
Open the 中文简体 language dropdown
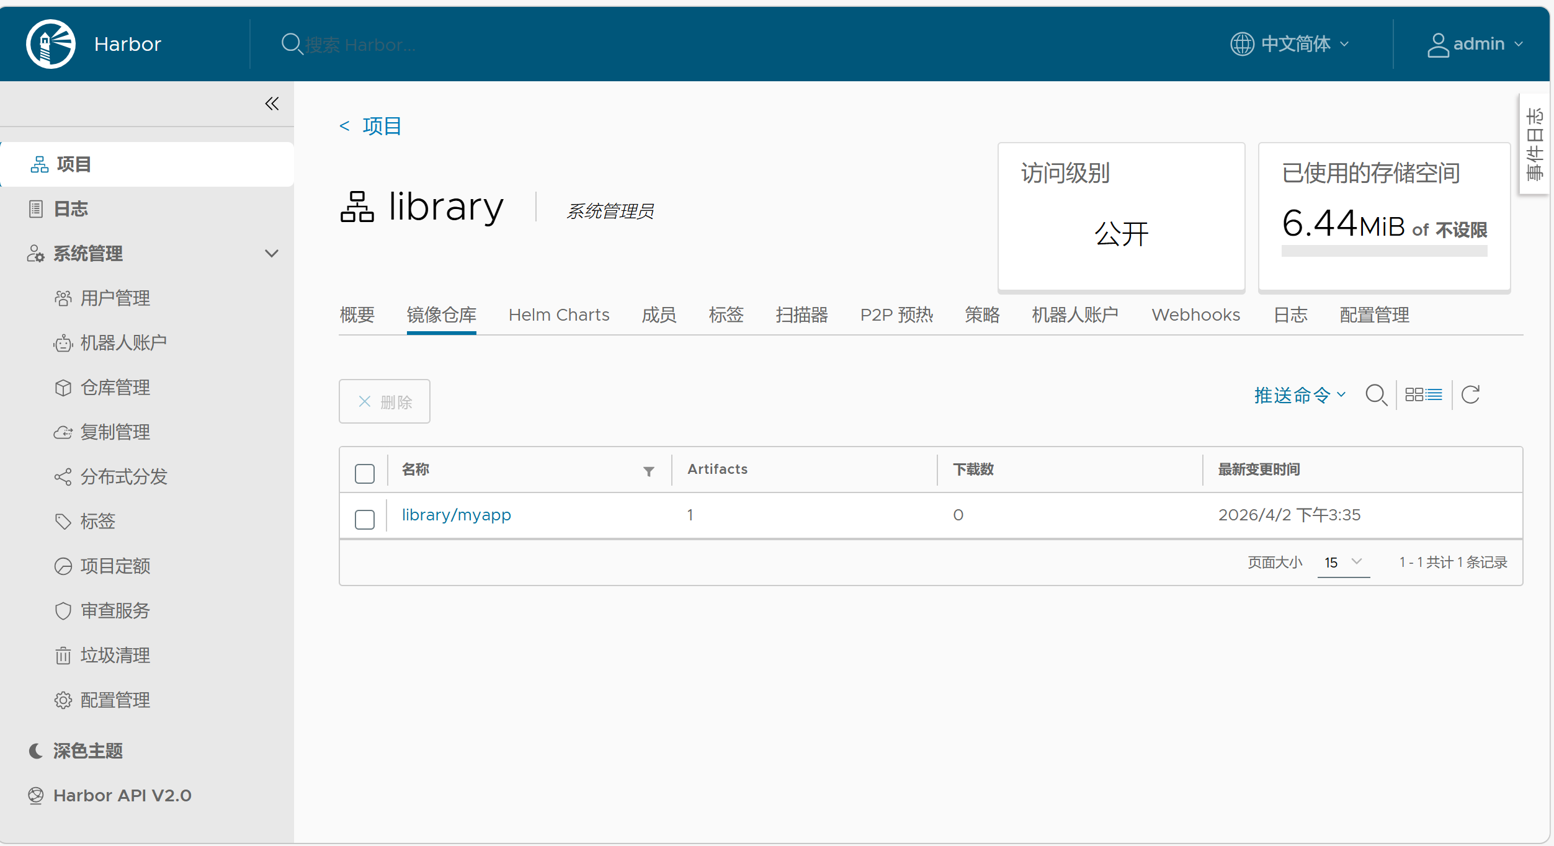coord(1290,44)
